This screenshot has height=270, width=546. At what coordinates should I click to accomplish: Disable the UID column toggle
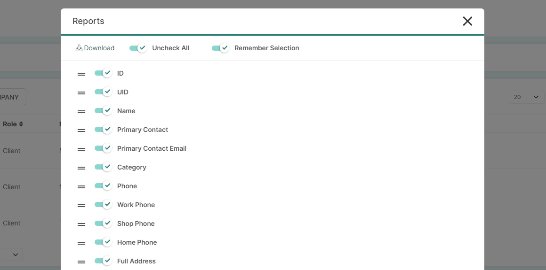click(104, 92)
